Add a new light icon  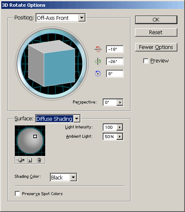(x=30, y=160)
